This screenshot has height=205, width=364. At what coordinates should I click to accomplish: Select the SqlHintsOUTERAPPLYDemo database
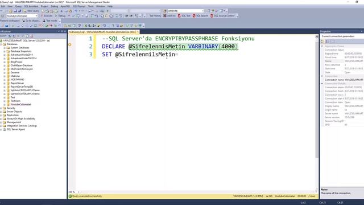(x=25, y=93)
